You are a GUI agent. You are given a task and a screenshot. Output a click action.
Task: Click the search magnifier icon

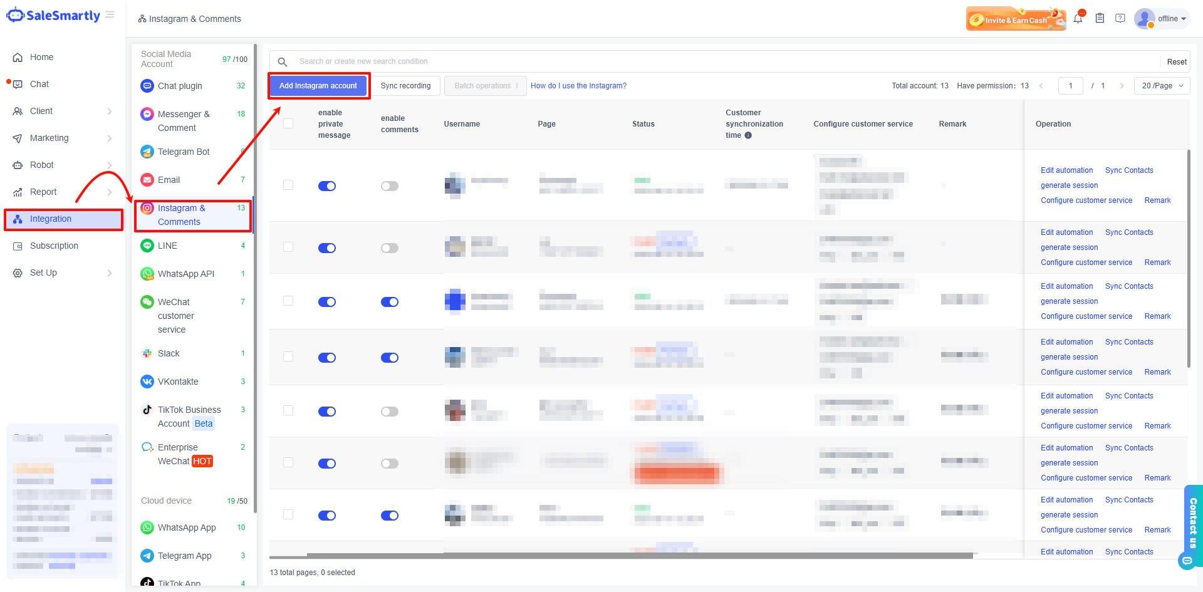coord(283,61)
